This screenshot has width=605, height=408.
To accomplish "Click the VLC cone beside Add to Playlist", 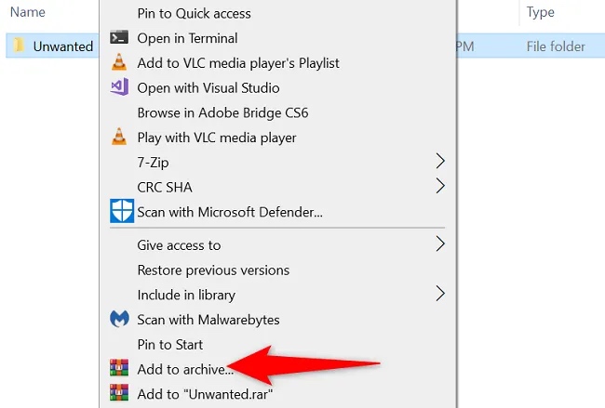I will point(119,62).
